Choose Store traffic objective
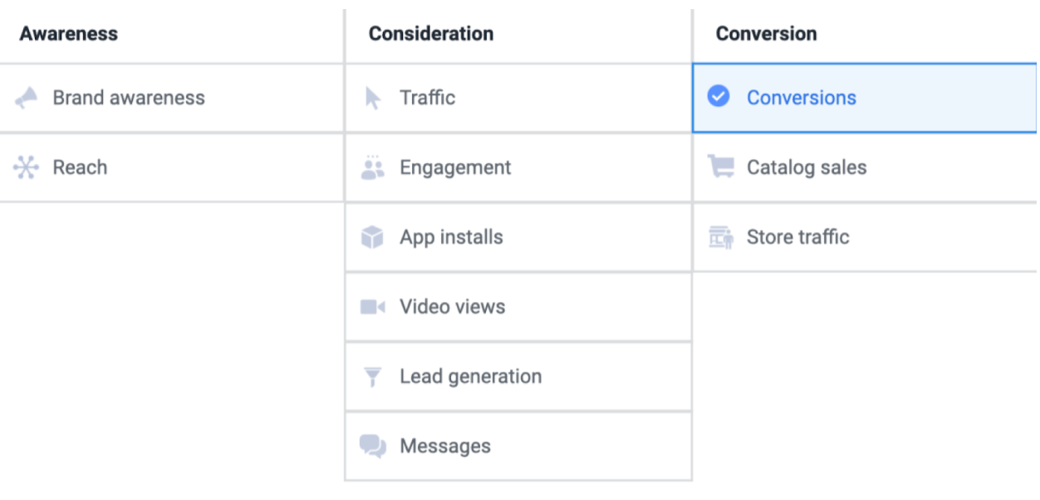The width and height of the screenshot is (1040, 500). click(x=798, y=237)
